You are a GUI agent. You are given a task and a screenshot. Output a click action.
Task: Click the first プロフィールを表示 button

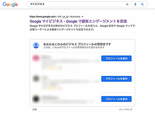click(x=117, y=58)
